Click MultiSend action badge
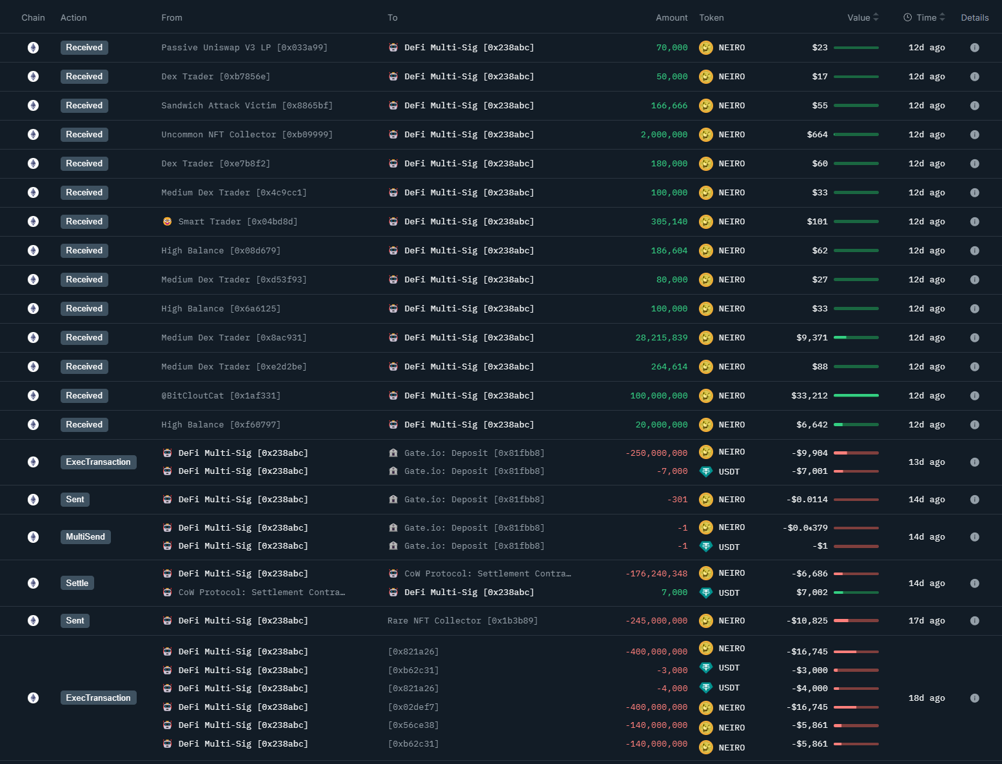The image size is (1002, 764). pos(85,537)
